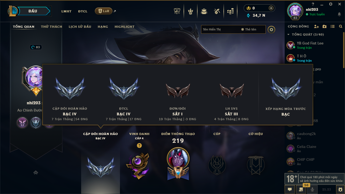
Task: Expand profile banner with up chevron
Action: (36, 172)
